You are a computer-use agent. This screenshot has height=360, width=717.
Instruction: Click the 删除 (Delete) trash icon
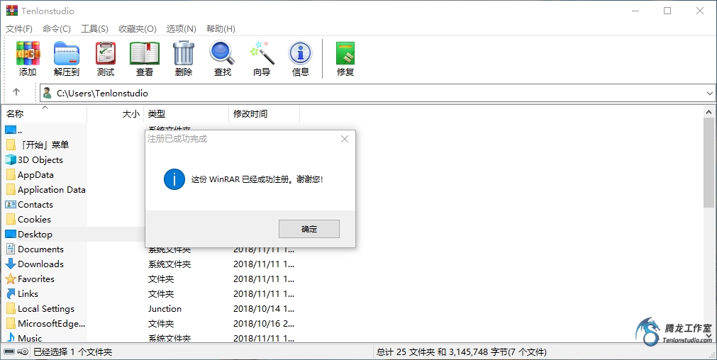pos(184,53)
